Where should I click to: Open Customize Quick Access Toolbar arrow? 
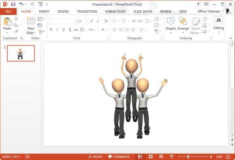(47, 4)
